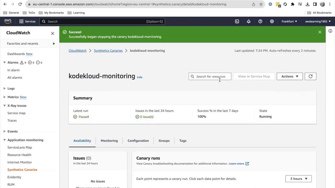
Task: Open Service map under X-Ray traces
Action: [16, 113]
